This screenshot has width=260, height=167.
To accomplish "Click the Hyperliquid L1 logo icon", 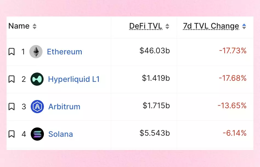I will [37, 79].
